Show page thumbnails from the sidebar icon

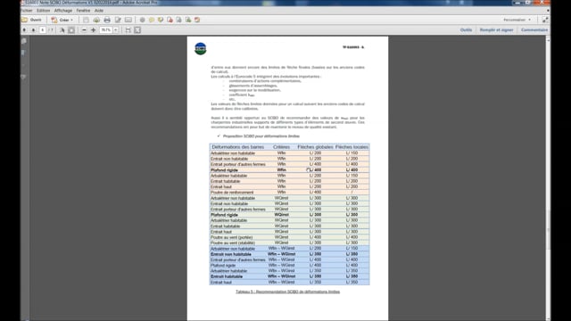24,41
